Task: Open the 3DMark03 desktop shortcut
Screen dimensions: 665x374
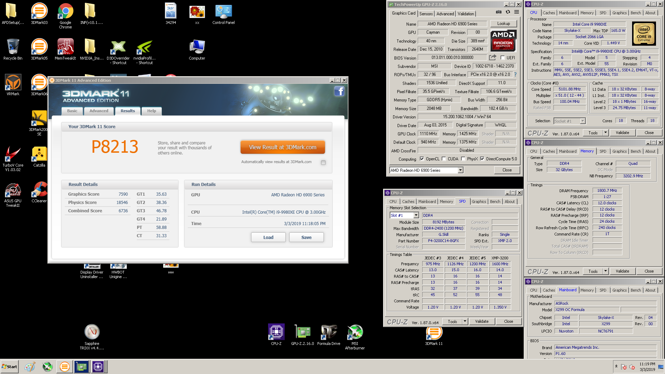Action: pos(39,14)
